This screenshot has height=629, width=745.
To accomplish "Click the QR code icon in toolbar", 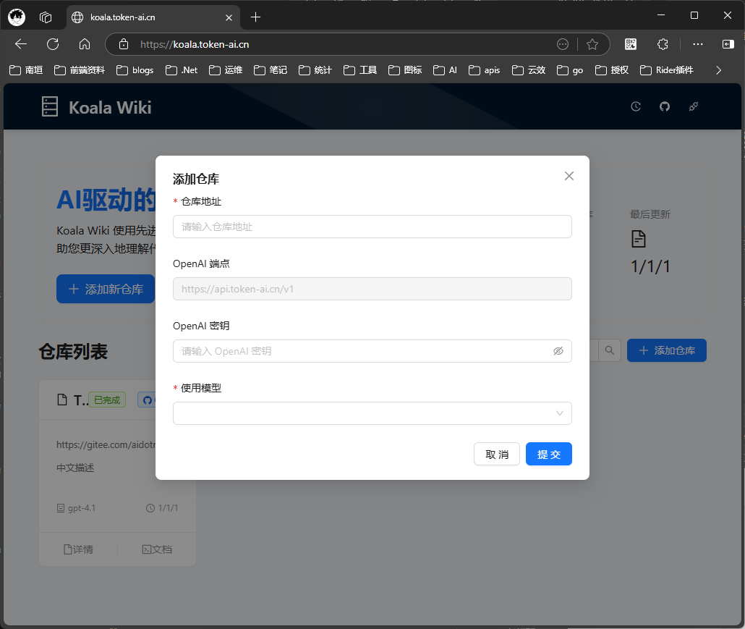I will pos(631,44).
